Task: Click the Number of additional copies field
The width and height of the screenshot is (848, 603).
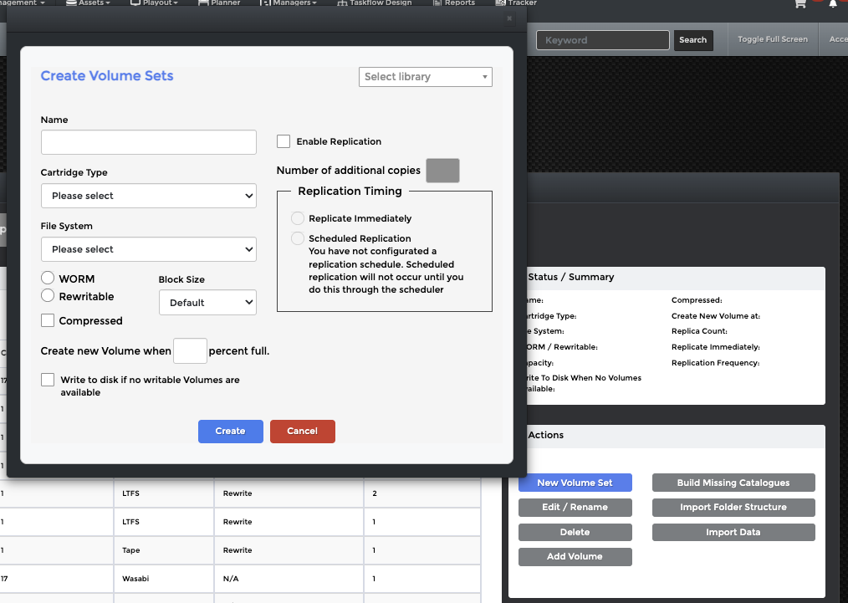Action: click(442, 171)
